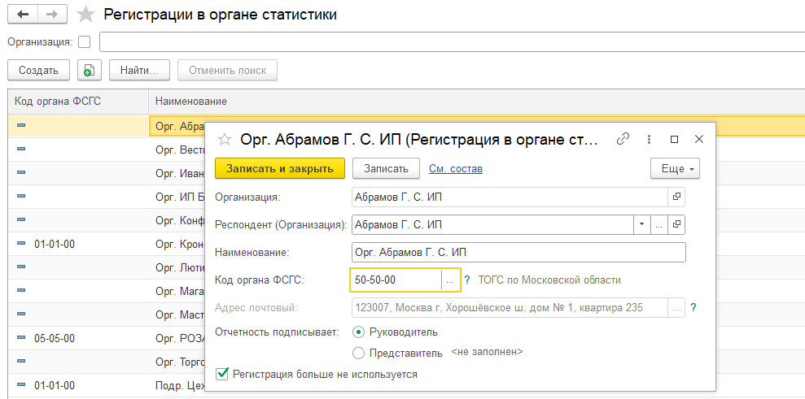Screen dimensions: 805x399
Task: Click the Наименование text field
Action: pyautogui.click(x=518, y=252)
